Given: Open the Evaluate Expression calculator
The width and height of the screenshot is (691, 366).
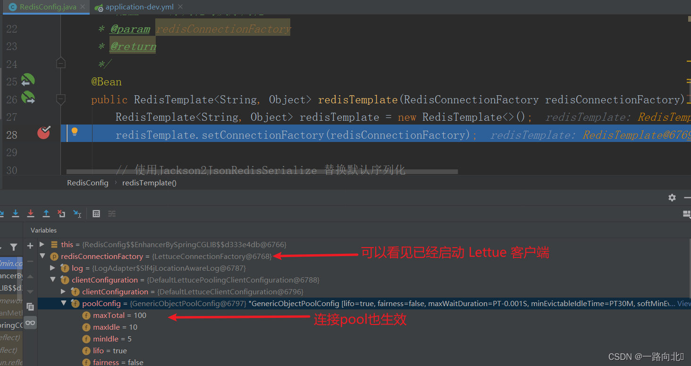Looking at the screenshot, I should pos(96,214).
